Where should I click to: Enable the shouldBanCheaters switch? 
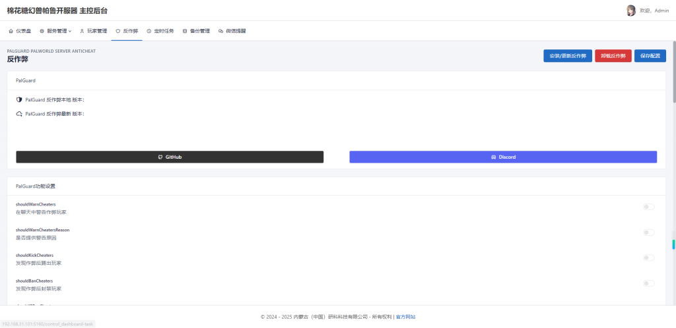click(648, 283)
